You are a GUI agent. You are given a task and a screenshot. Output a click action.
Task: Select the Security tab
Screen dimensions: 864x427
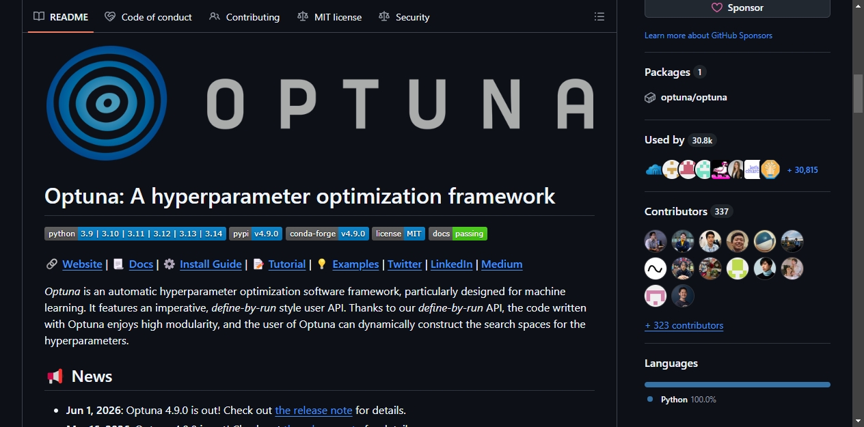(404, 17)
